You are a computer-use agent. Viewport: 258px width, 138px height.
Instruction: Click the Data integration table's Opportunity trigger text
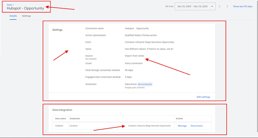click(149, 125)
